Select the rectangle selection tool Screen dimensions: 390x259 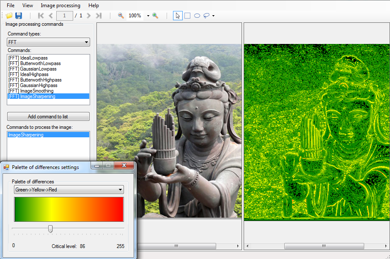click(187, 16)
